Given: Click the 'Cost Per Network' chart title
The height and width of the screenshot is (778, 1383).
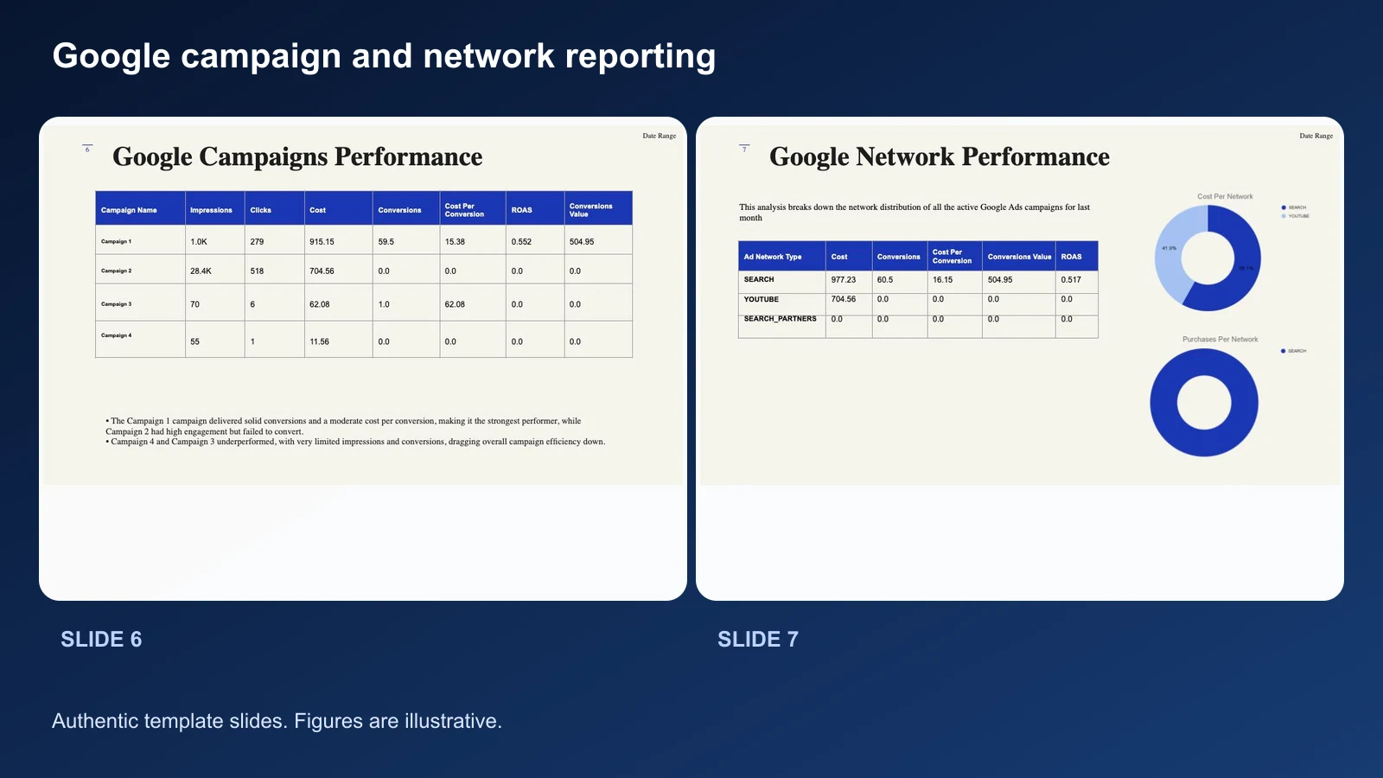Looking at the screenshot, I should tap(1225, 196).
